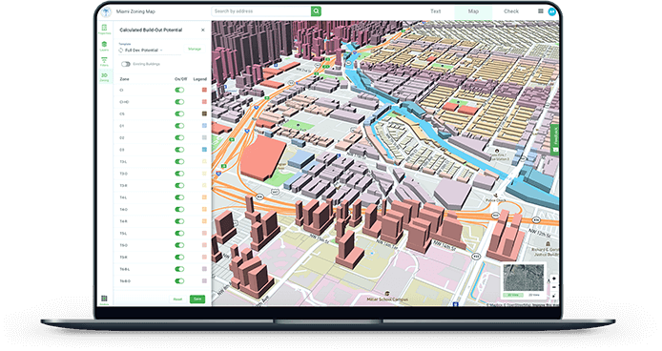Click the 'Miami Zoning Map' title
This screenshot has height=351, width=662.
coord(135,11)
